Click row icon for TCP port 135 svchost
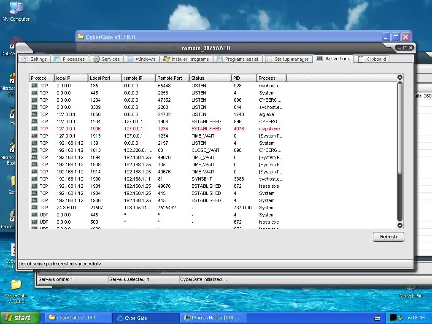This screenshot has width=432, height=324. click(34, 86)
